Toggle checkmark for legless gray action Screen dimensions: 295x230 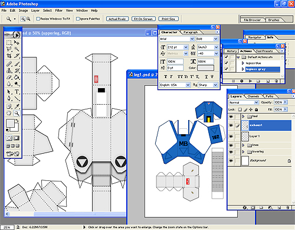226,69
